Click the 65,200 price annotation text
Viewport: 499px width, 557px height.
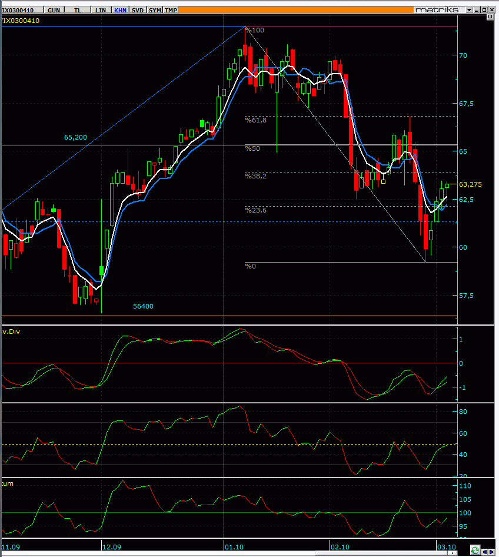pyautogui.click(x=75, y=137)
